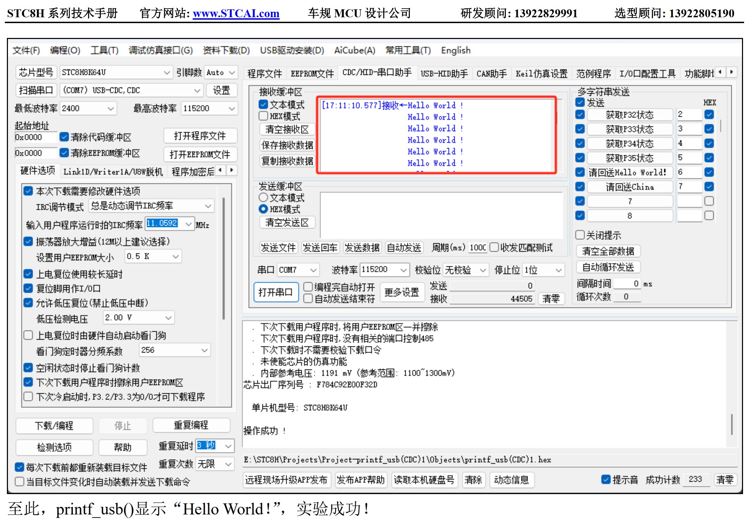Click the 发送数据 button
Screen dimensions: 752x521
click(362, 248)
